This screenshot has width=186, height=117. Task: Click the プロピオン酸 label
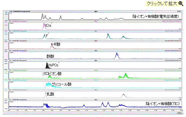[52, 74]
